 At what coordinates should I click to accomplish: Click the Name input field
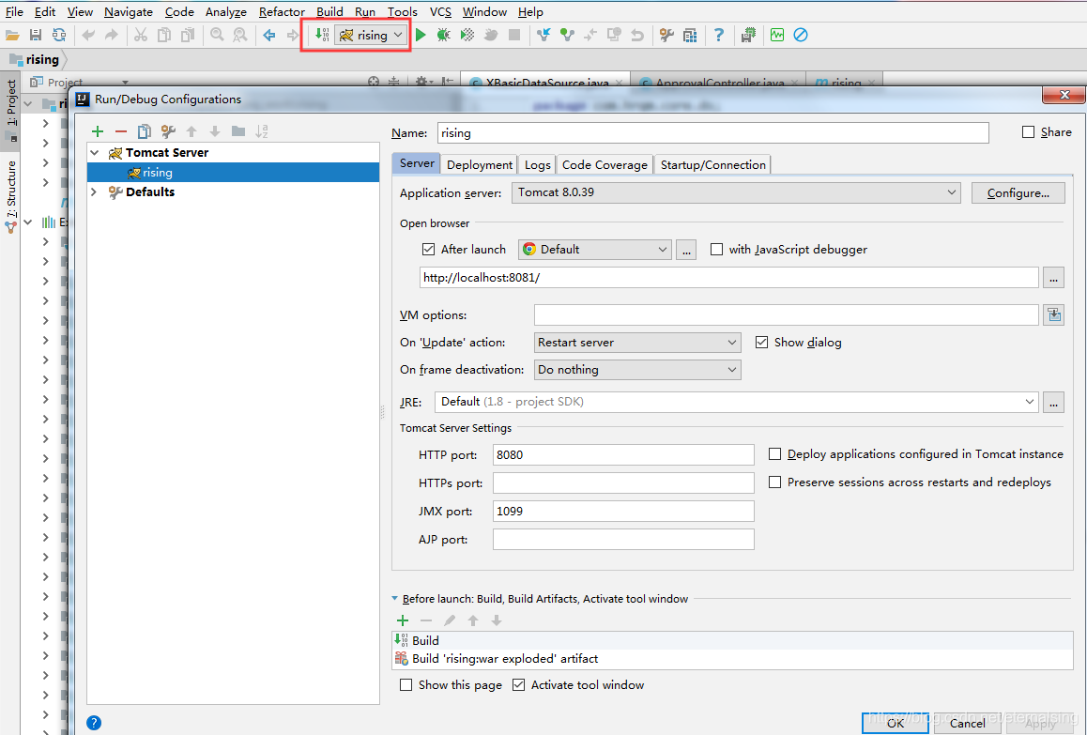(712, 132)
